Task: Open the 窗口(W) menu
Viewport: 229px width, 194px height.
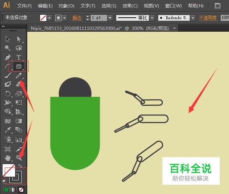Action: 173,6
